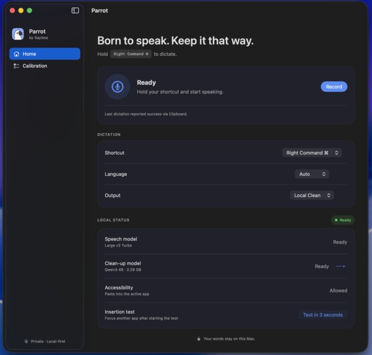Click the 'Accessibility' row label
Screen dimensions: 372x355
119,287
